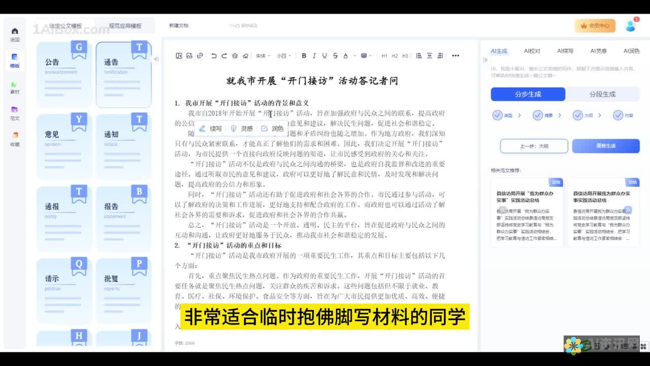Select the AI灵感 tab
This screenshot has width=650, height=366.
point(598,51)
